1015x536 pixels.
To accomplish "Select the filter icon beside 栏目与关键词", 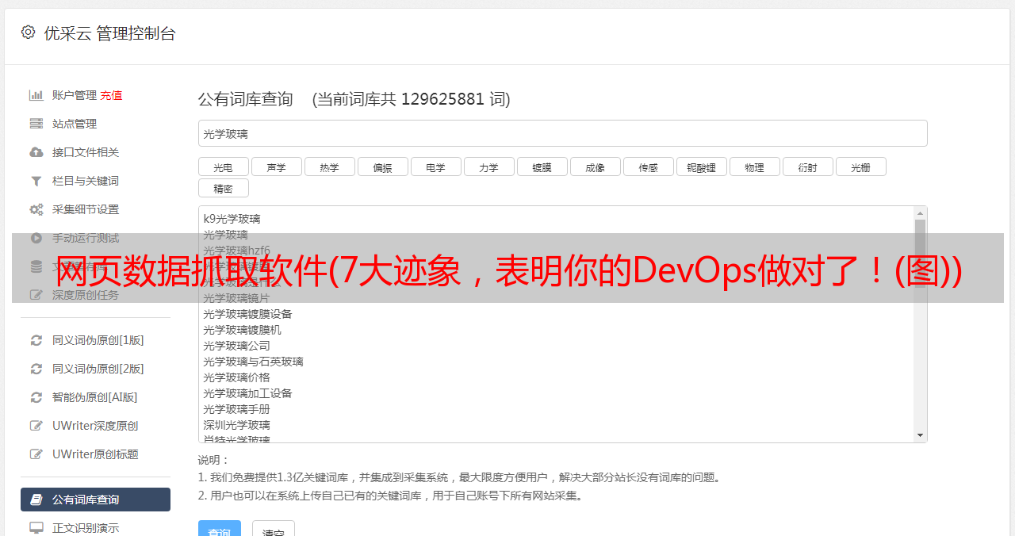I will pyautogui.click(x=36, y=181).
